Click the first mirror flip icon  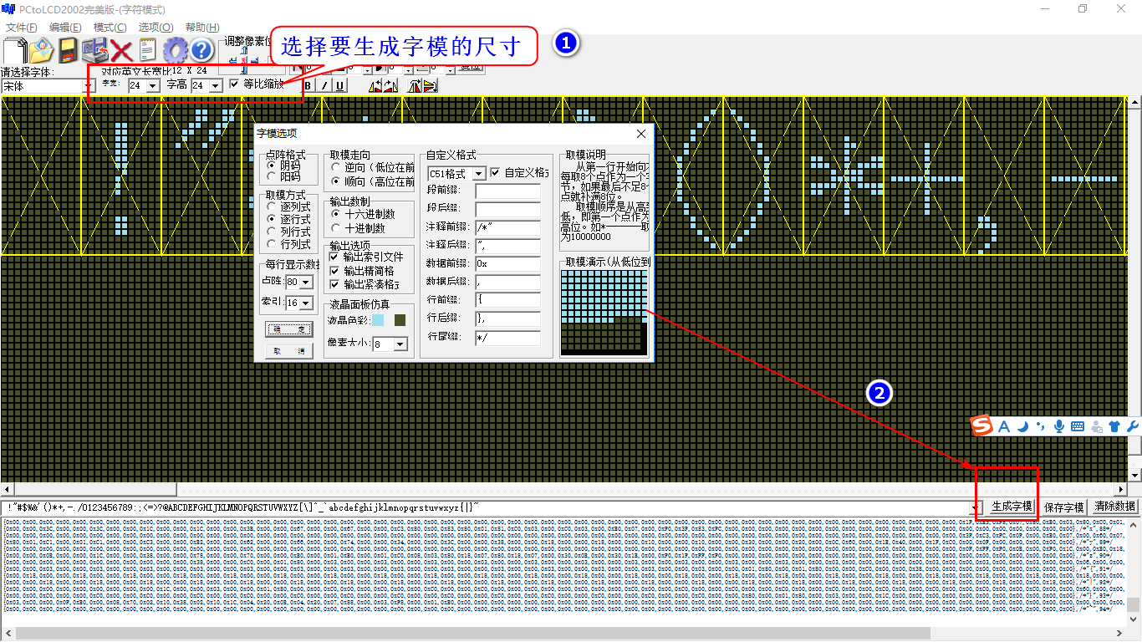415,85
